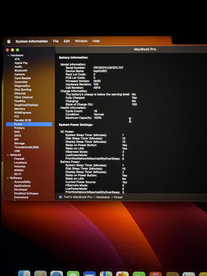
Task: Click Power in the path bar
Action: 118,197
